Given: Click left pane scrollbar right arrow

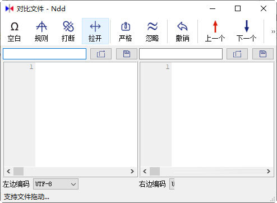Looking at the screenshot, I should 132,171.
